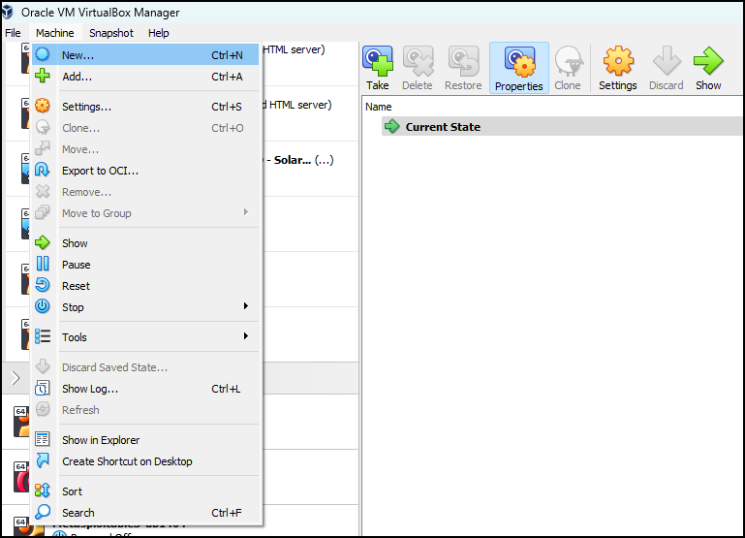
Task: Click the Export to OCI icon
Action: (x=43, y=171)
